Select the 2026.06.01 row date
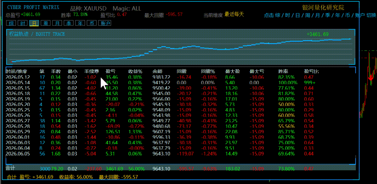This screenshot has height=184, width=377. click(18, 137)
